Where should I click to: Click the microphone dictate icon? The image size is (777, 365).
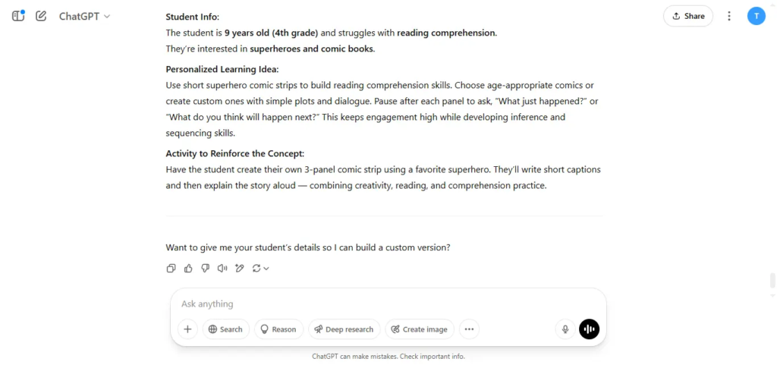565,329
